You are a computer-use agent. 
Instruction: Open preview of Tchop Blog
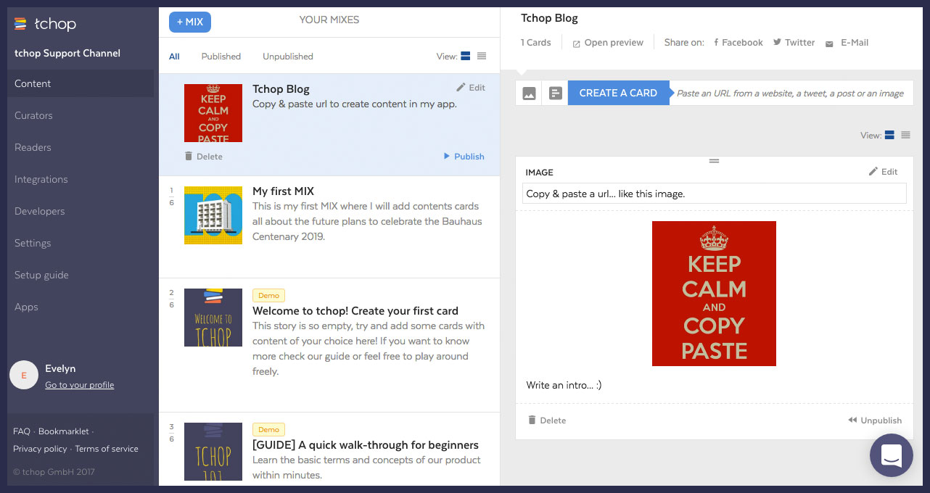(x=608, y=43)
